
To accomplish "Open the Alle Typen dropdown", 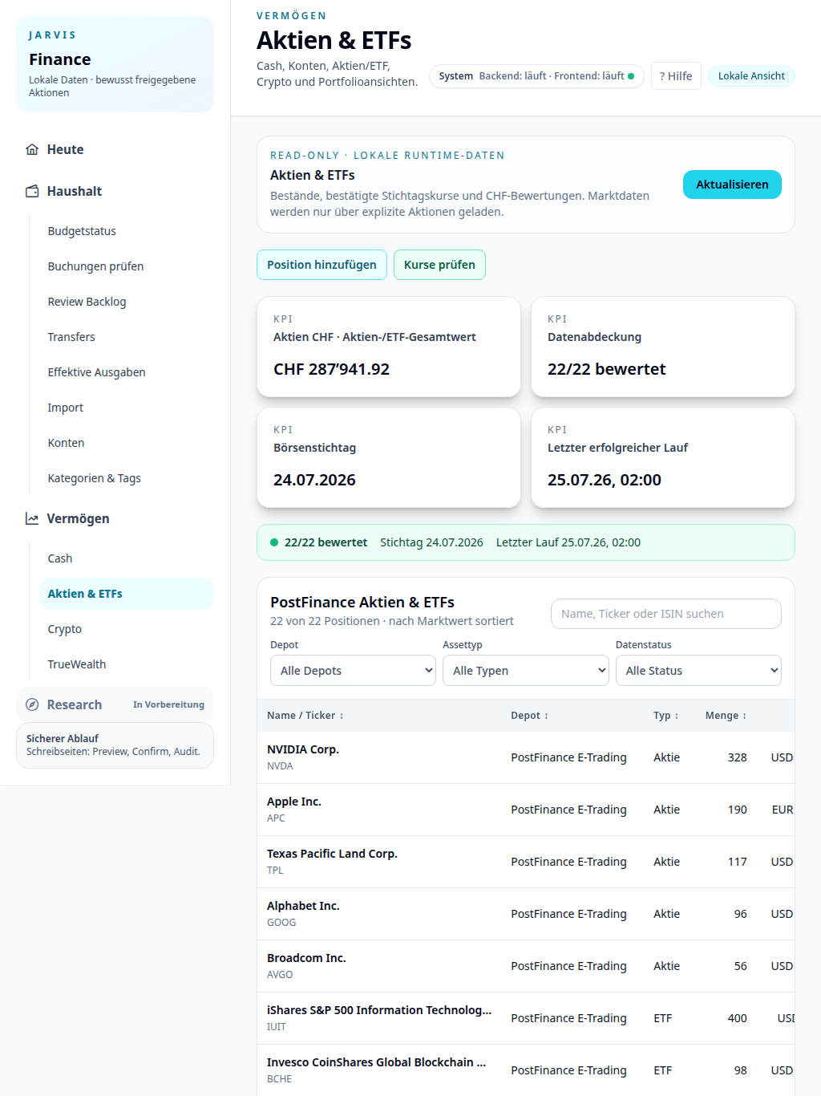I will [x=525, y=671].
